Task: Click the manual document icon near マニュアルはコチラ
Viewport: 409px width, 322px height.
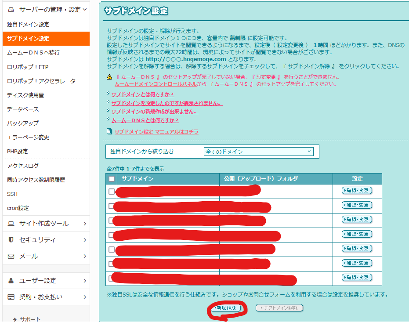Action: click(109, 131)
